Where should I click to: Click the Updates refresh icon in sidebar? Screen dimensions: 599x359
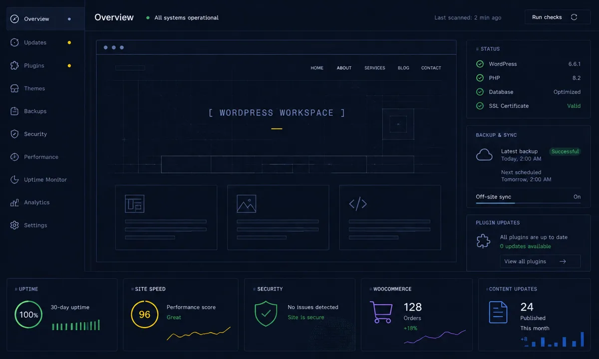pyautogui.click(x=14, y=42)
